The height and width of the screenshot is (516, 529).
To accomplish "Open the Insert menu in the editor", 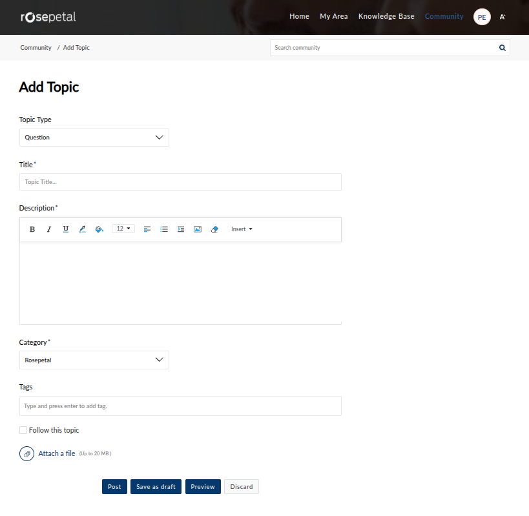I will tap(242, 229).
